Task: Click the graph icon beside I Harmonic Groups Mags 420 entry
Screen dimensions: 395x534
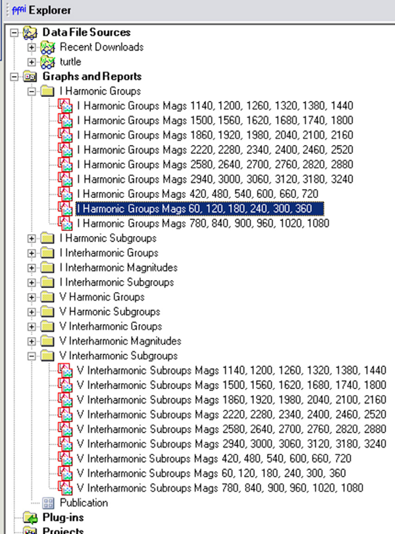Action: click(x=65, y=194)
